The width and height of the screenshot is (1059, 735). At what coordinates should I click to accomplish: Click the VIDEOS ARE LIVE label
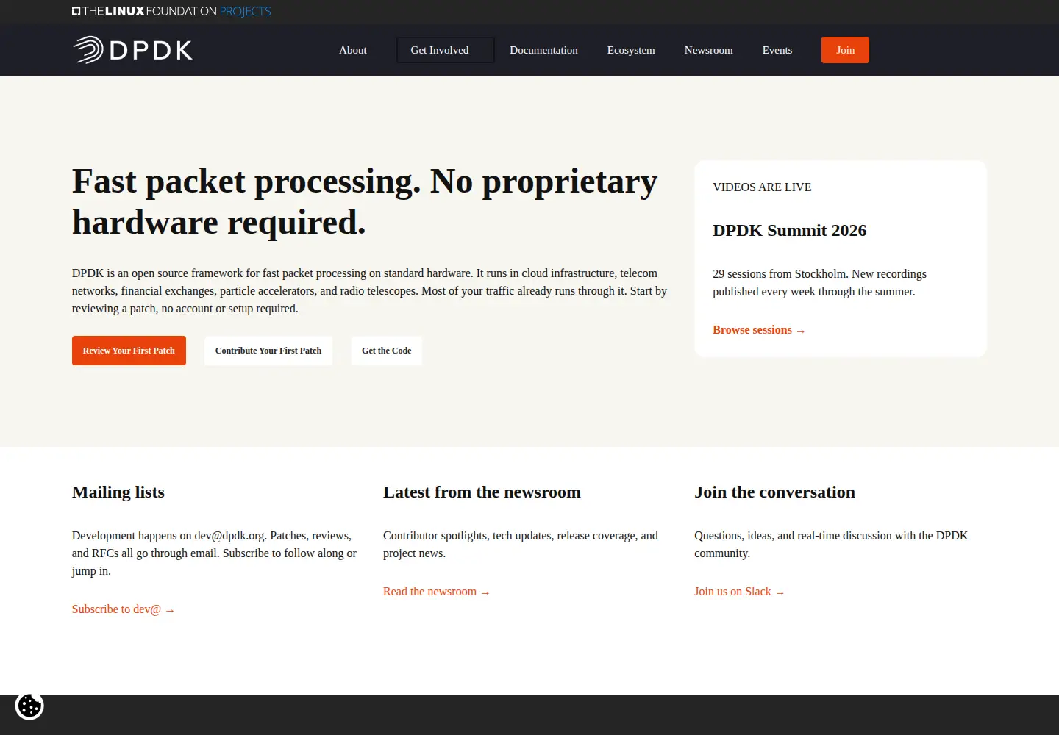(762, 187)
